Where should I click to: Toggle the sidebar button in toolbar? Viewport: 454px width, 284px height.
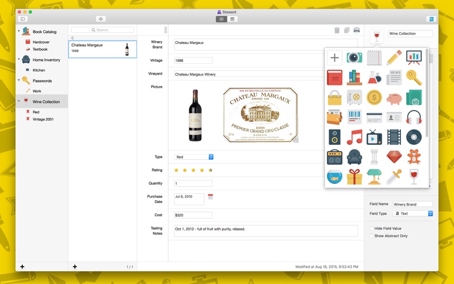click(22, 19)
